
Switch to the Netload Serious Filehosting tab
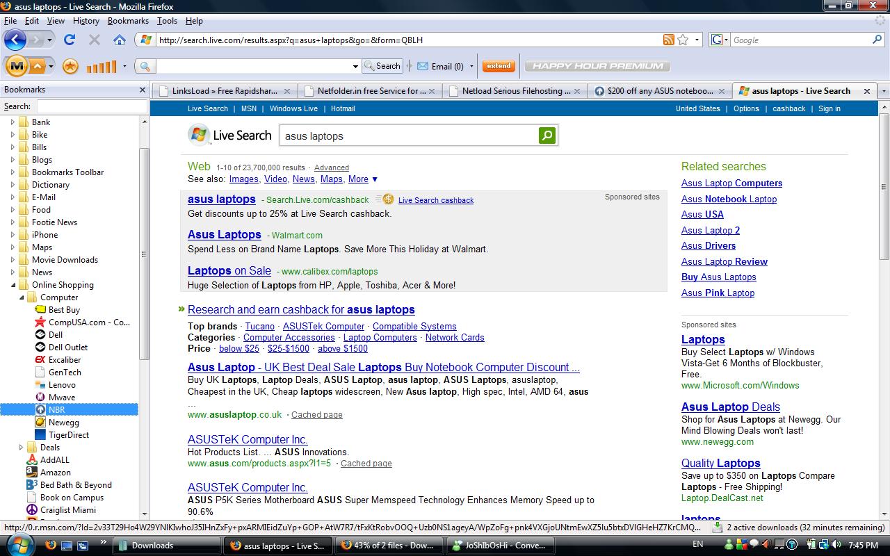coord(515,91)
